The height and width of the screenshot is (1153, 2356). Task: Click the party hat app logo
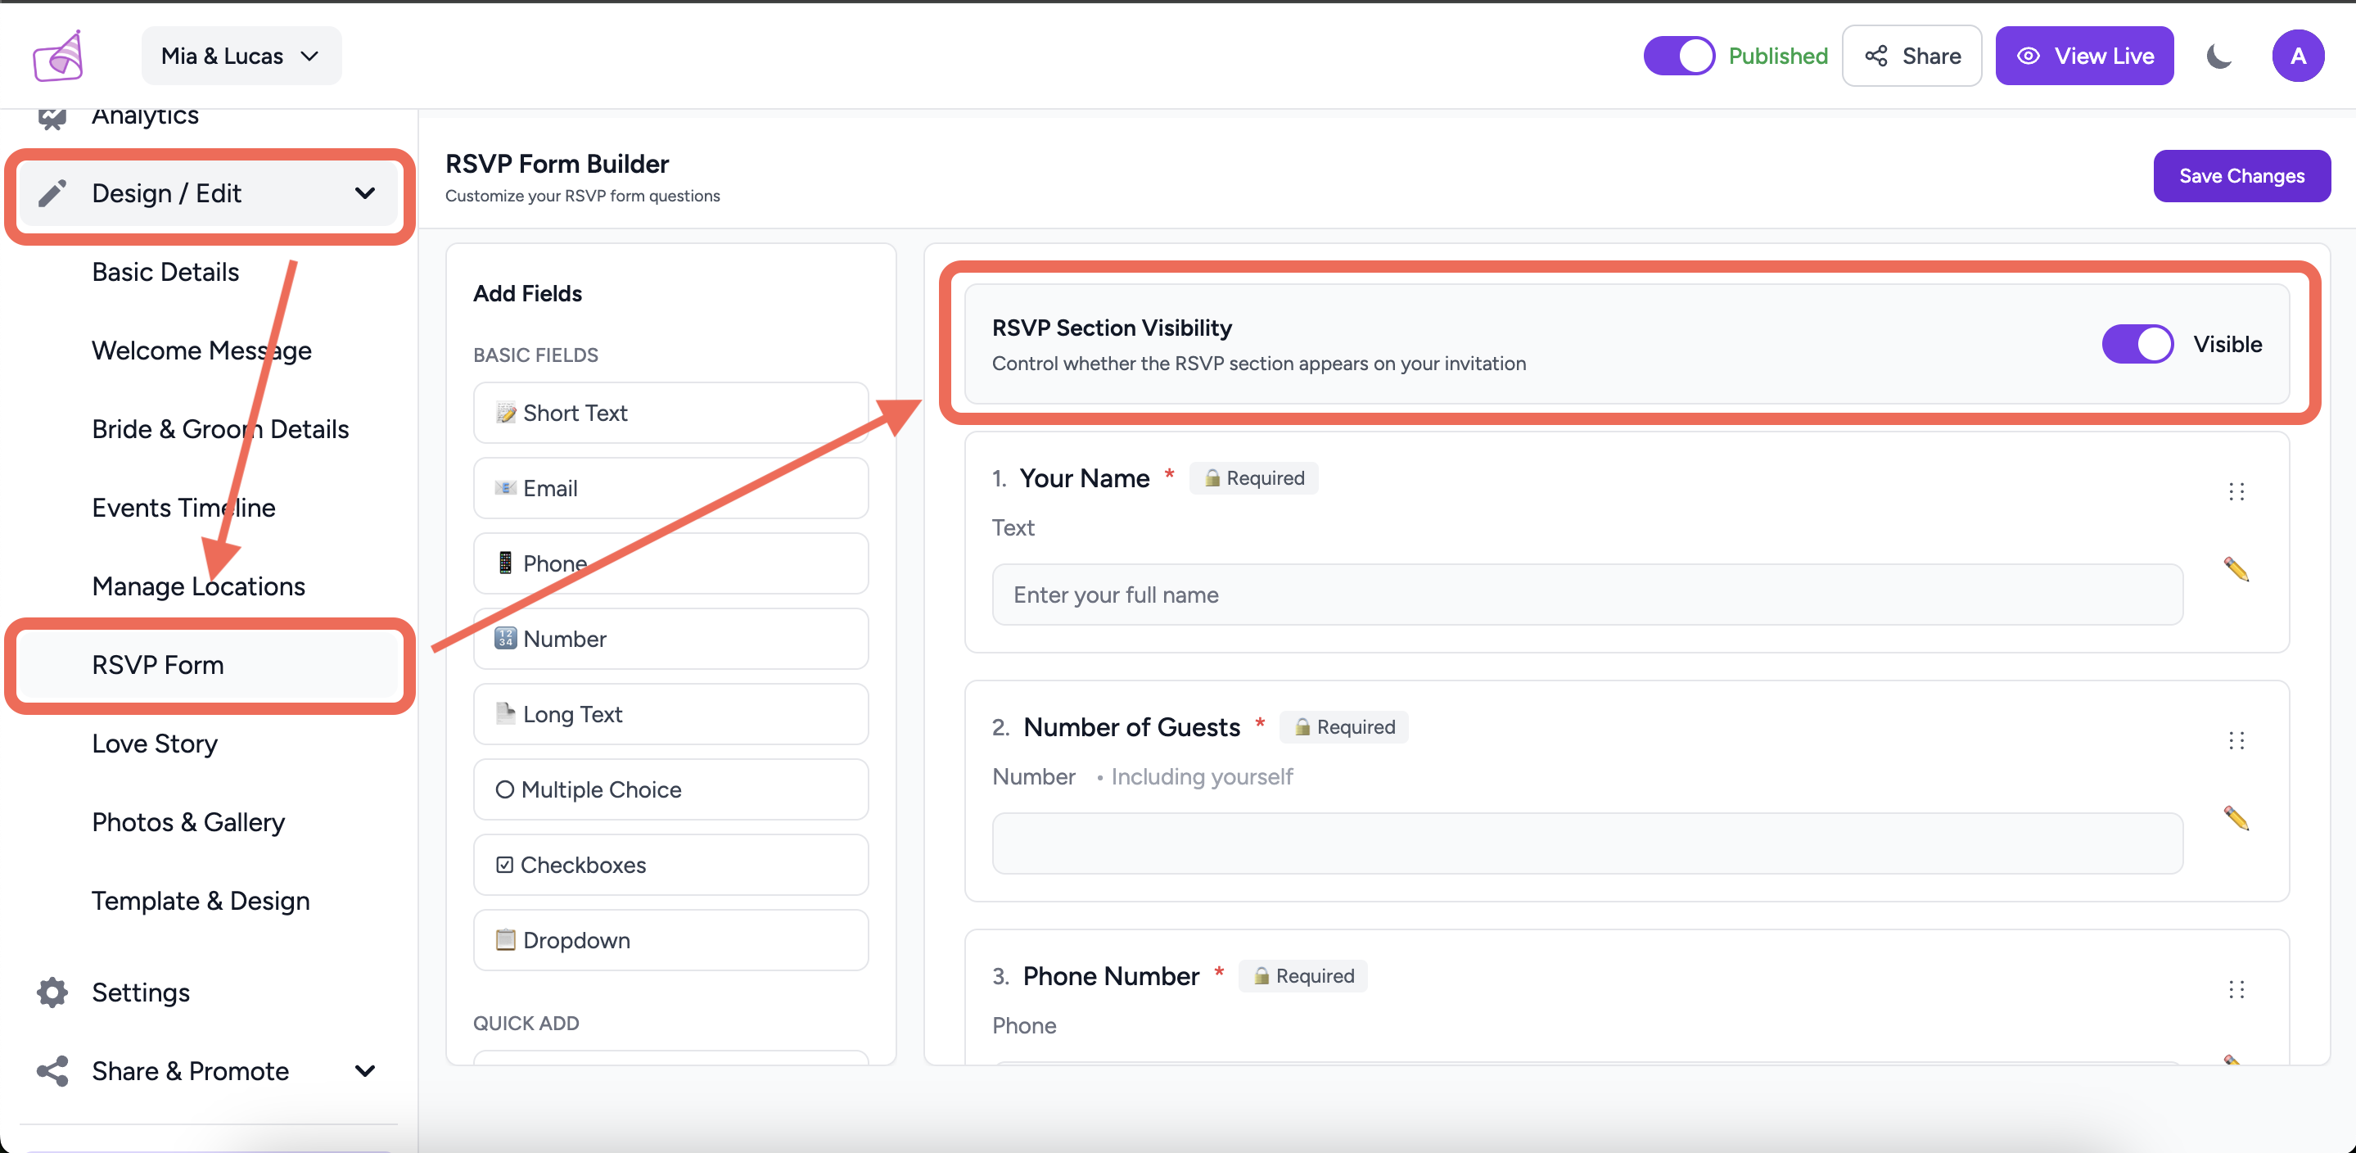[x=59, y=56]
